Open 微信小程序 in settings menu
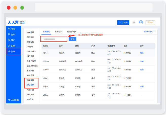Image resolution: width=166 pixels, height=115 pixels. pos(31,52)
